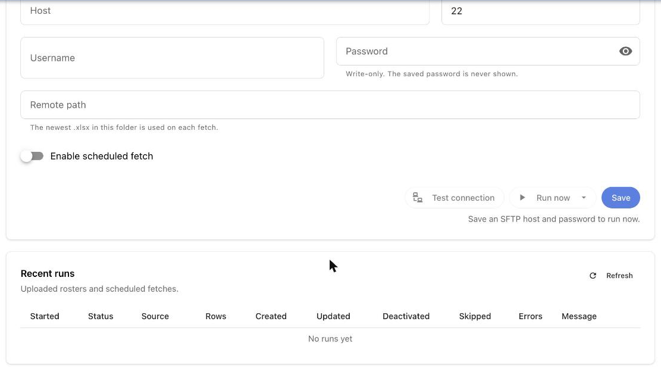Click the Rows column header

(216, 316)
